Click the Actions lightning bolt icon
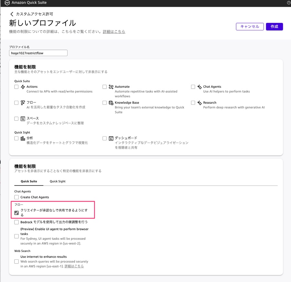Image resolution: width=291 pixels, height=282 pixels. pos(23,87)
